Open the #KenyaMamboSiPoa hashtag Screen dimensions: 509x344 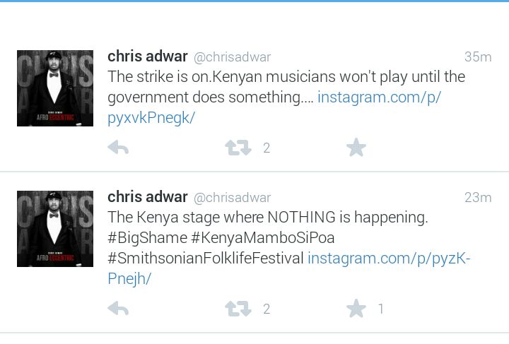tap(263, 238)
